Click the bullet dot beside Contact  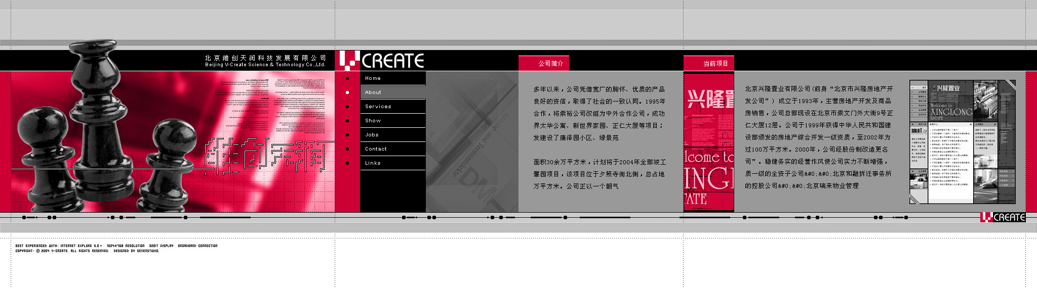click(347, 149)
